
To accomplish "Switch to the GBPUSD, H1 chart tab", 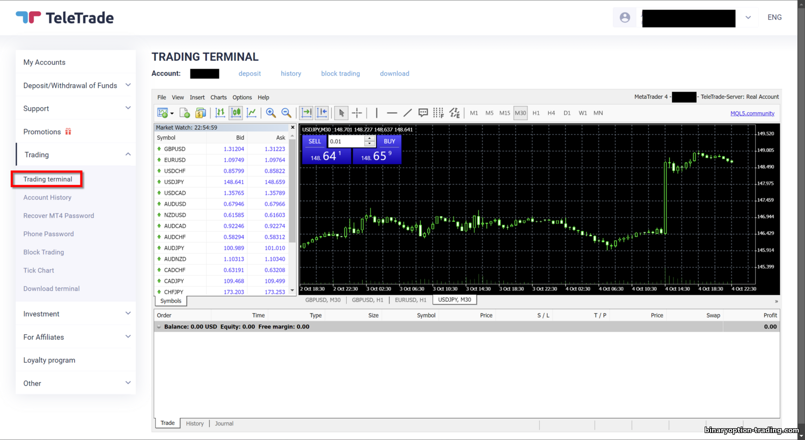I will pyautogui.click(x=368, y=300).
